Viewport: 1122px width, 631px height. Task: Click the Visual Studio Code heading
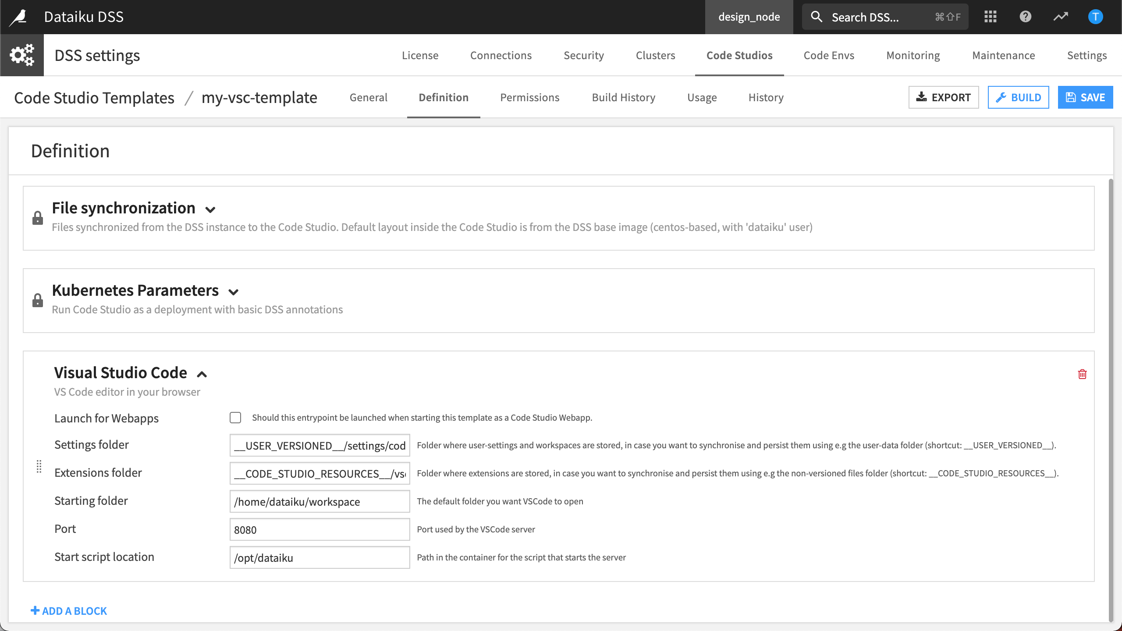click(x=121, y=372)
